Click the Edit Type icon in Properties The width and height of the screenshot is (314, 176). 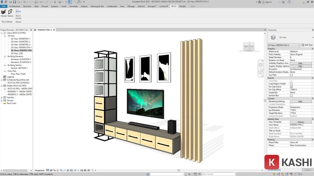[x=303, y=45]
